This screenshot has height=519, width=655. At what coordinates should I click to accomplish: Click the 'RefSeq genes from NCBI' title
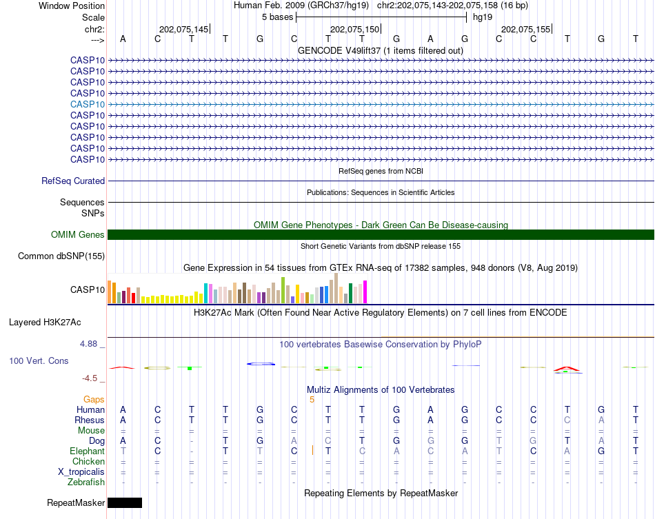click(381, 171)
